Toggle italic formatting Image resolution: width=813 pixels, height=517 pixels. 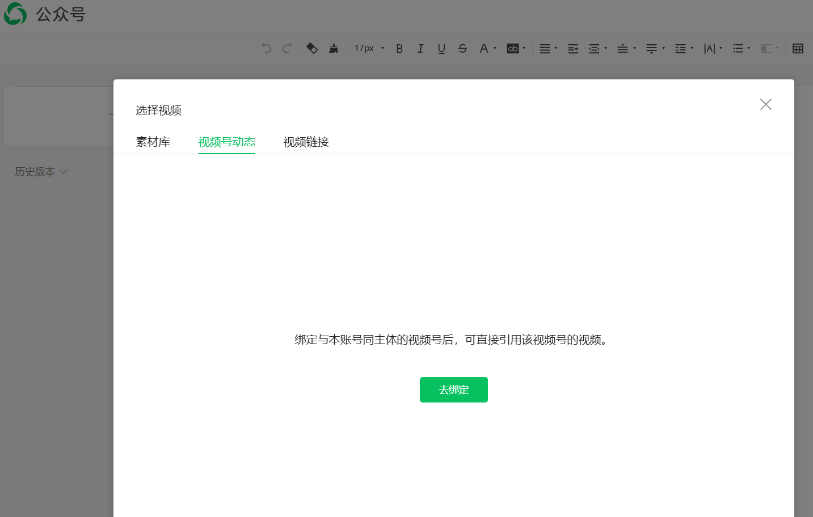click(x=420, y=49)
